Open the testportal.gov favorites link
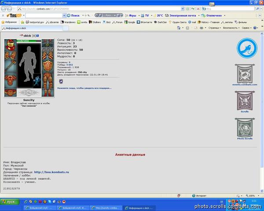The height and width of the screenshot is (211, 264). (35, 22)
